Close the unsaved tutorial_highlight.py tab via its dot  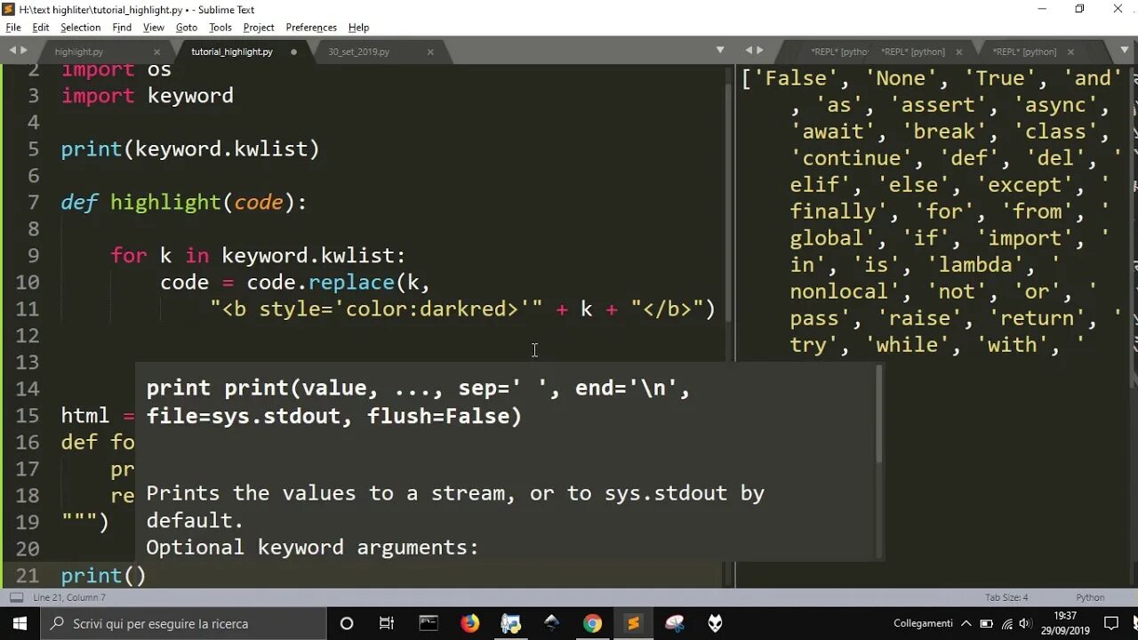click(294, 52)
